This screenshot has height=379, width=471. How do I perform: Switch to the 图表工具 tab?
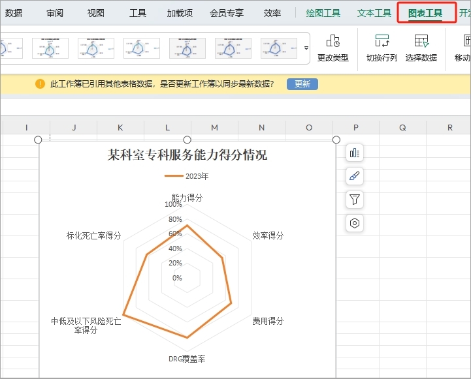(x=425, y=13)
